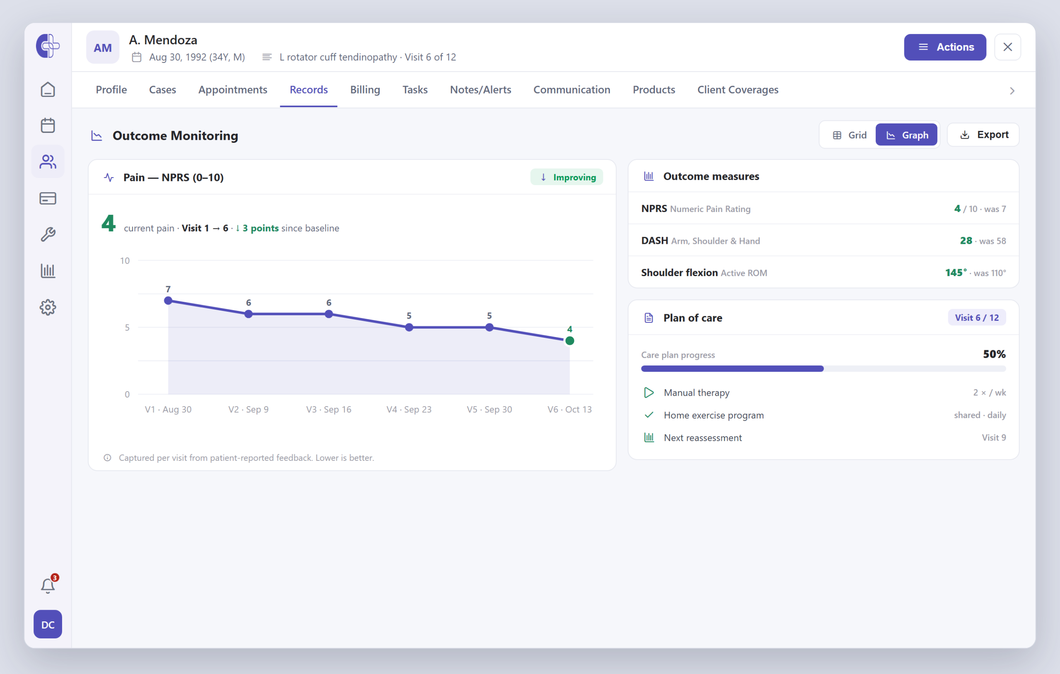Open the settings gear icon in sidebar
The height and width of the screenshot is (674, 1060).
tap(48, 307)
